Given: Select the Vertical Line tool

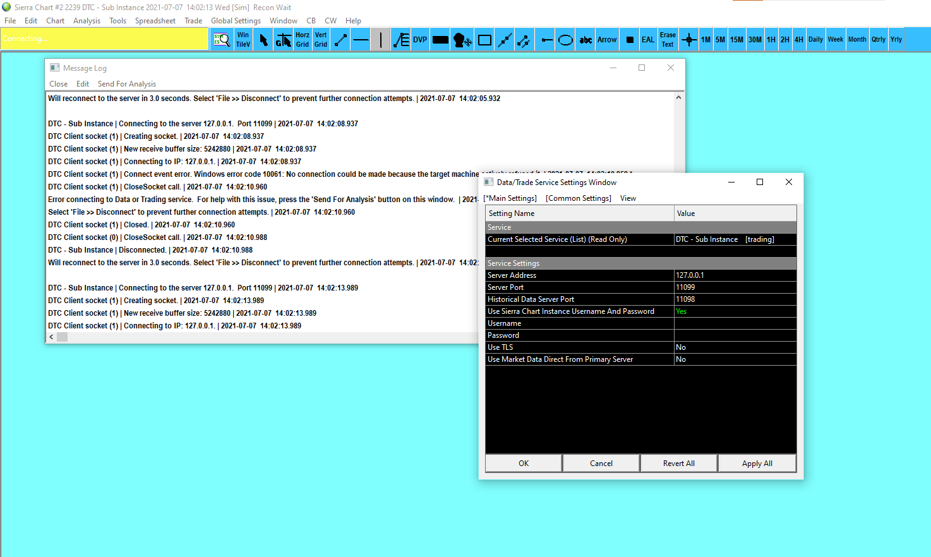Looking at the screenshot, I should (x=380, y=40).
